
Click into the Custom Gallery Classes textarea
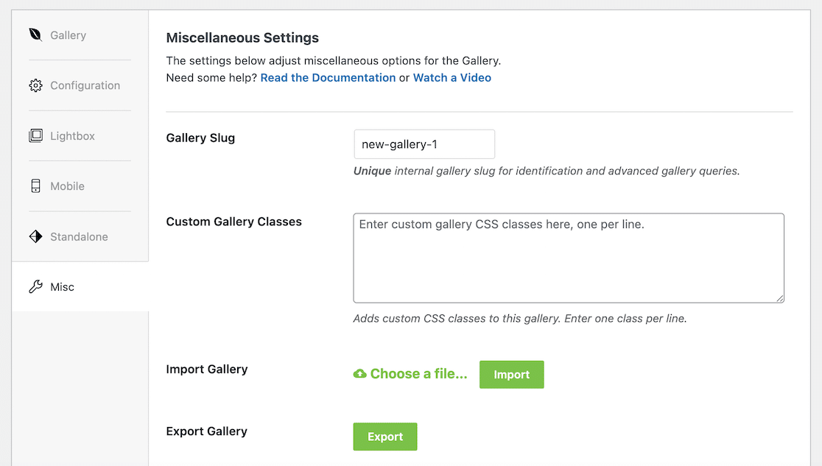[568, 258]
